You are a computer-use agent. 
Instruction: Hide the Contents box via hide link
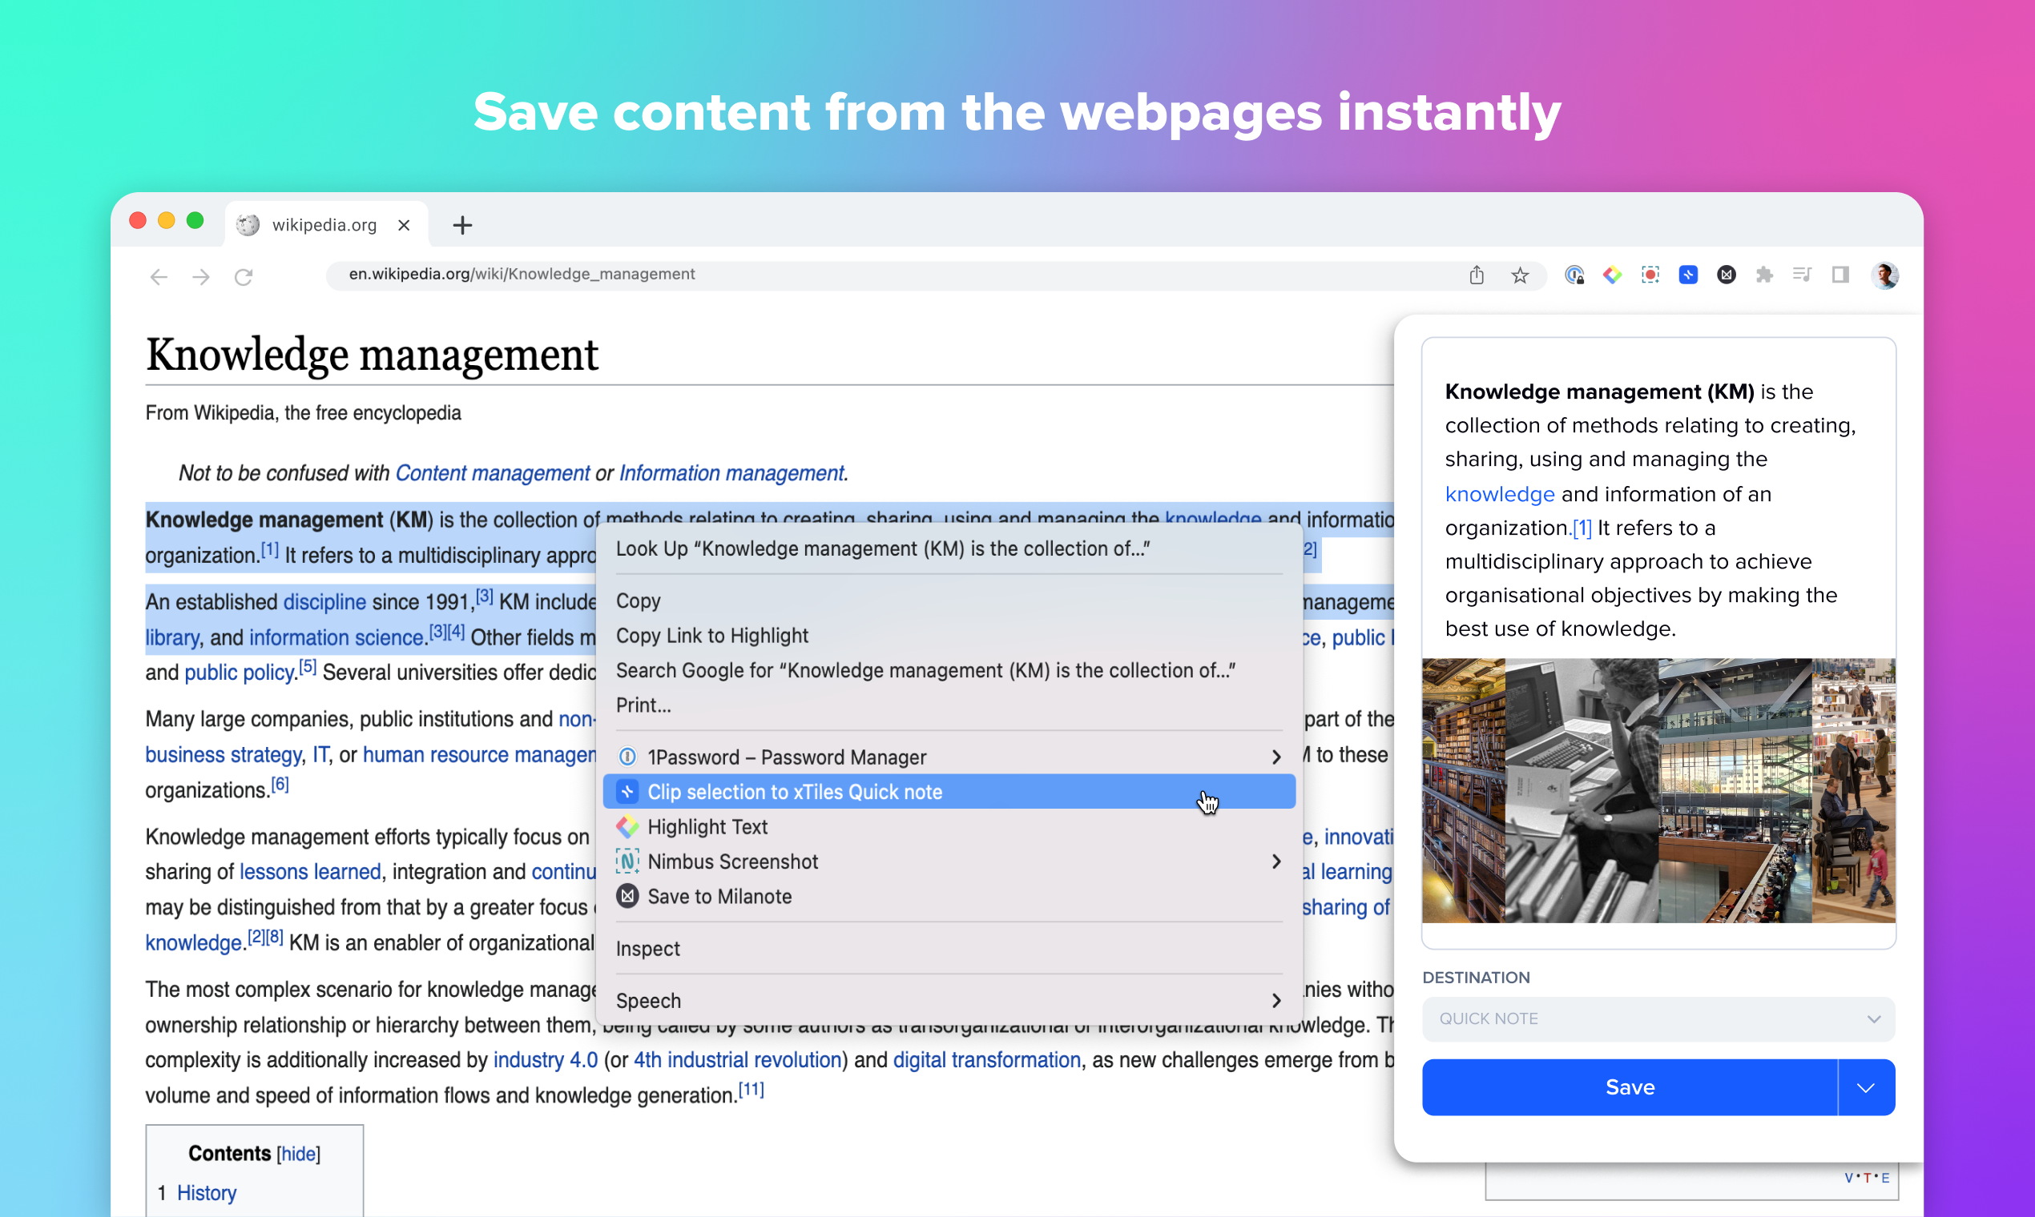pyautogui.click(x=299, y=1154)
